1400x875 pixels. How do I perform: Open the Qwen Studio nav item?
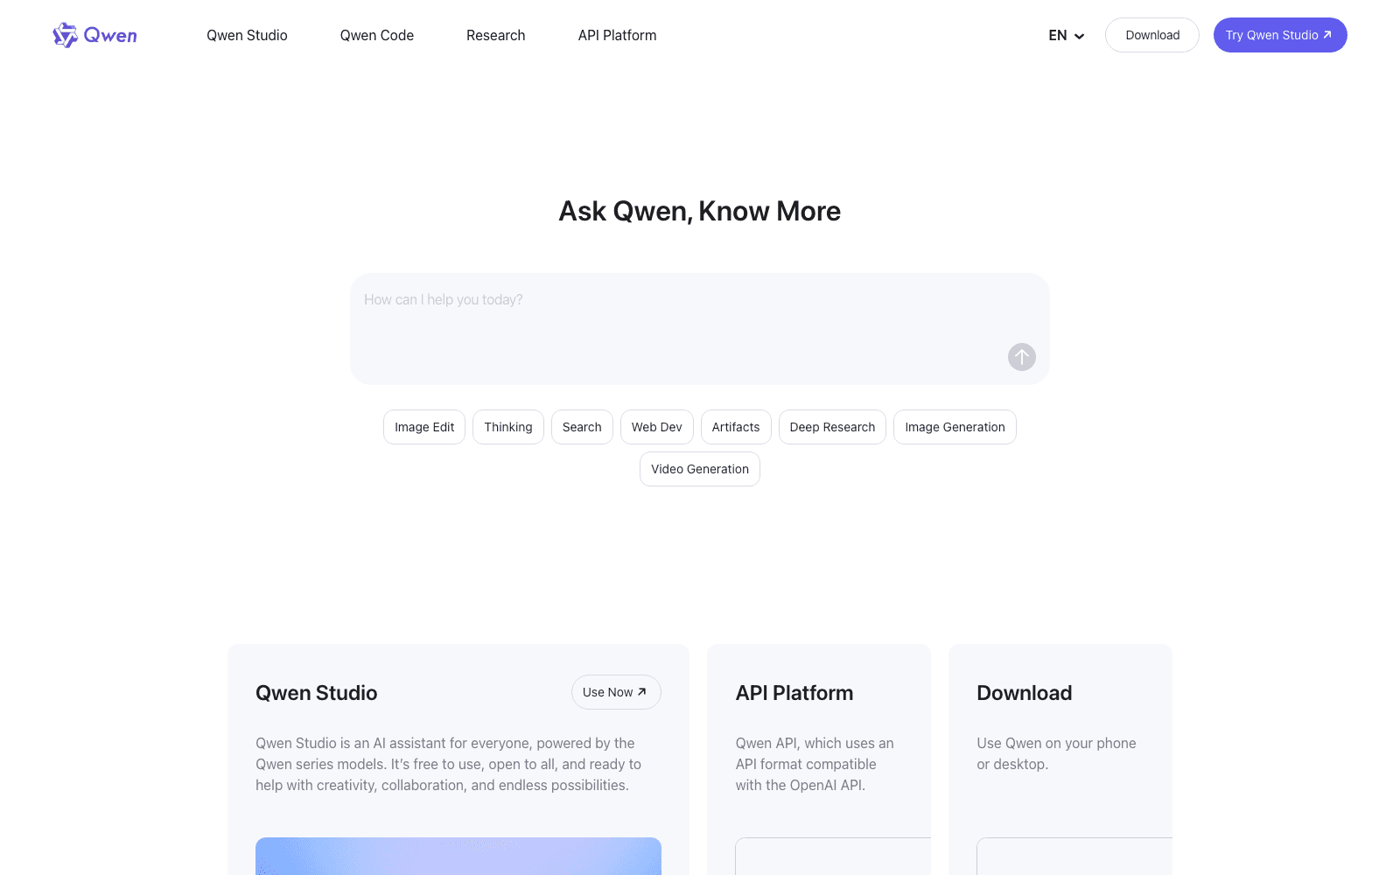(x=247, y=35)
